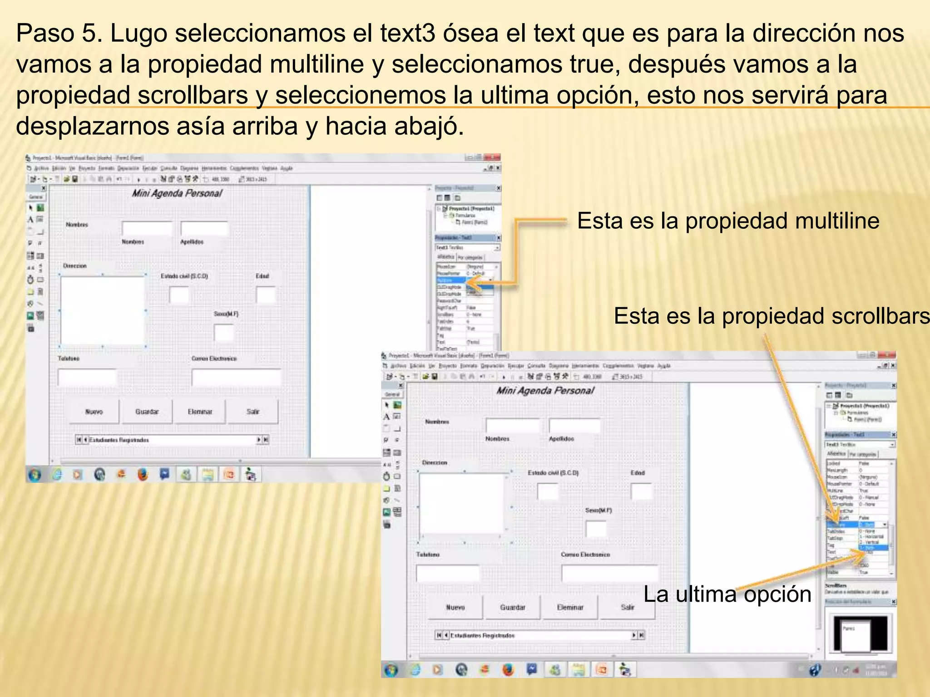Screen dimensions: 930x697
Task: Select the DirListBox tool in lower VB toolbox
Action: click(386, 488)
